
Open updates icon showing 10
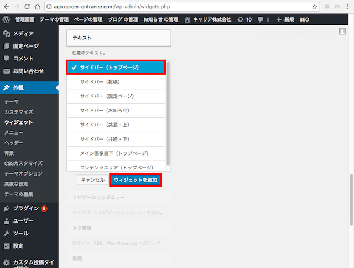point(241,20)
